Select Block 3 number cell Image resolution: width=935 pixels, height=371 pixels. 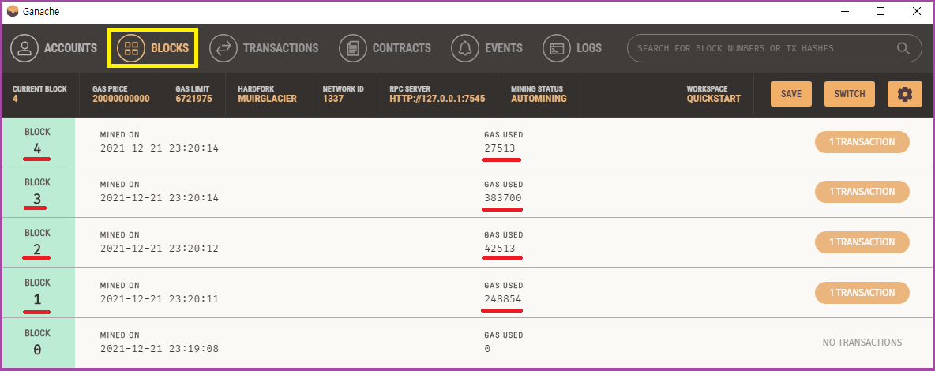tap(38, 193)
